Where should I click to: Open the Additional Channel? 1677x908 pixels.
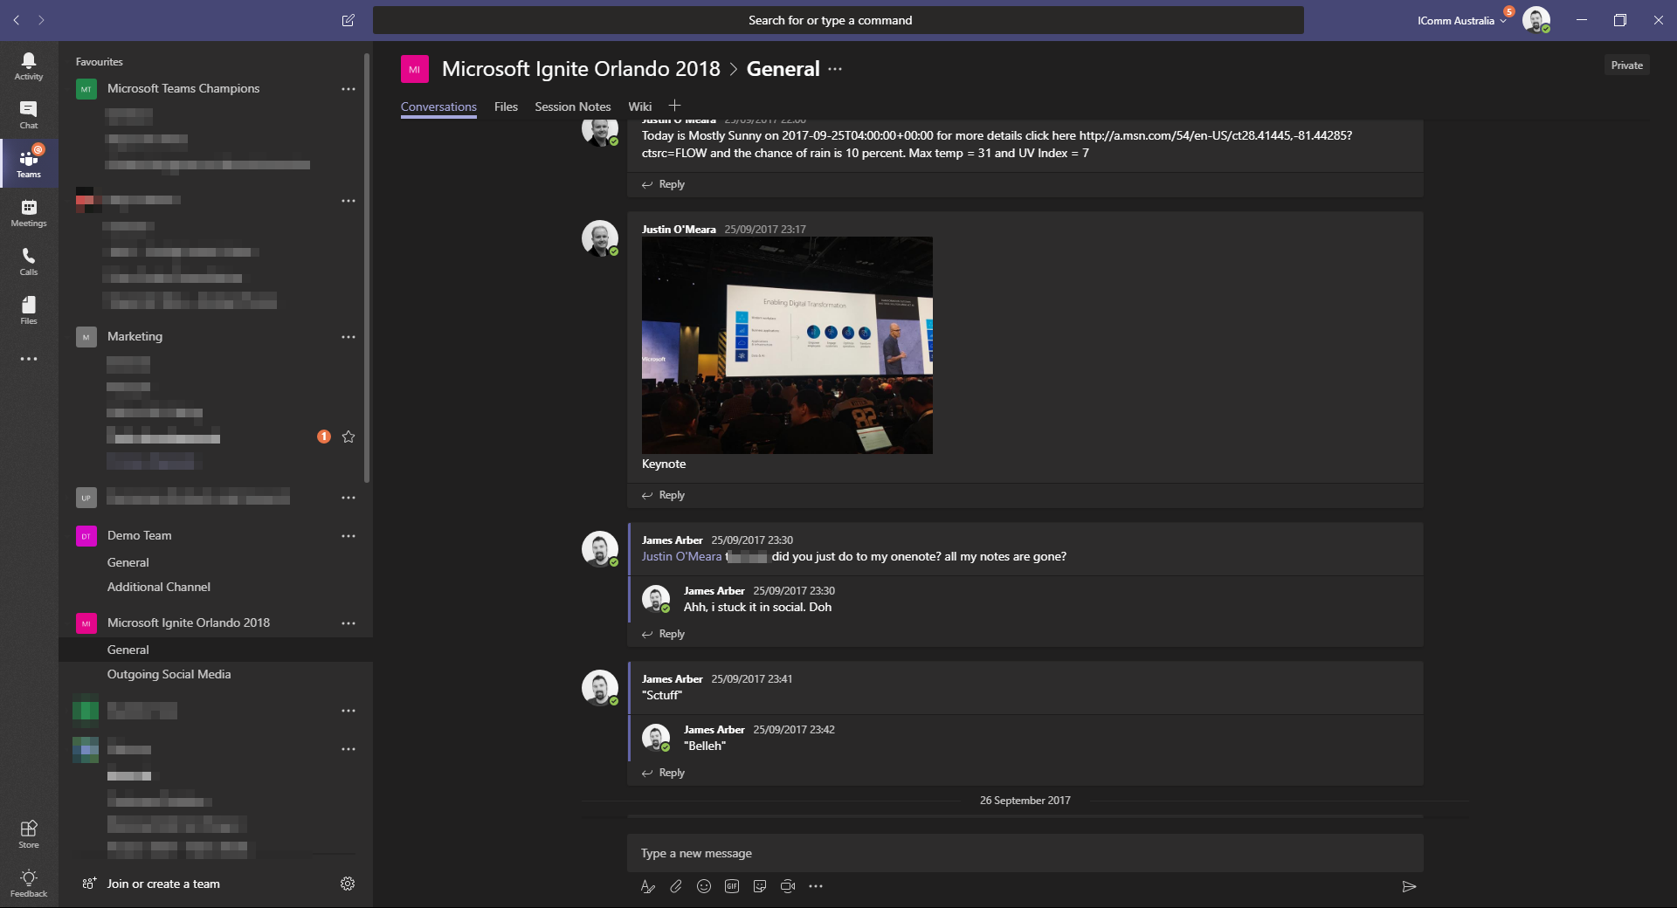[x=159, y=587]
